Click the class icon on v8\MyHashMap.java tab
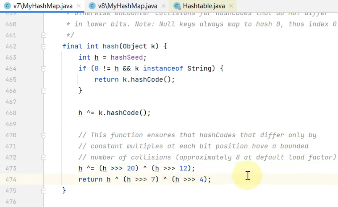 [92, 6]
